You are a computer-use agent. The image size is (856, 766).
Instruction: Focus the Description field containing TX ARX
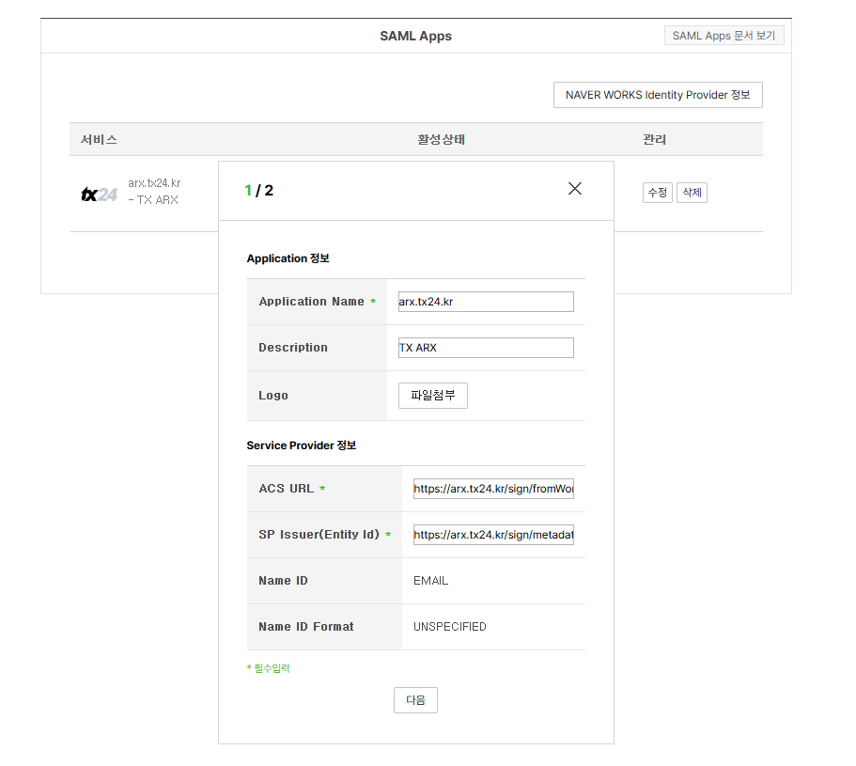486,348
